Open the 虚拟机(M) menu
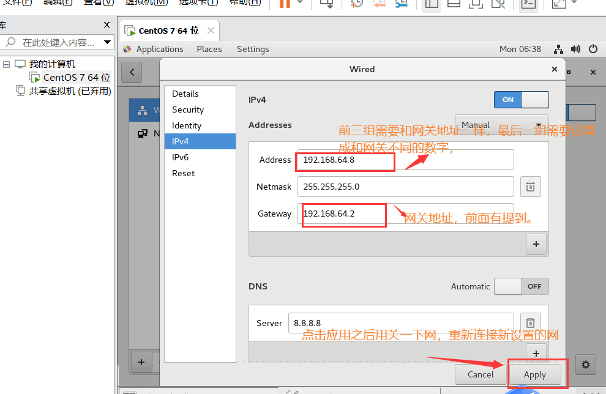 coord(146,2)
